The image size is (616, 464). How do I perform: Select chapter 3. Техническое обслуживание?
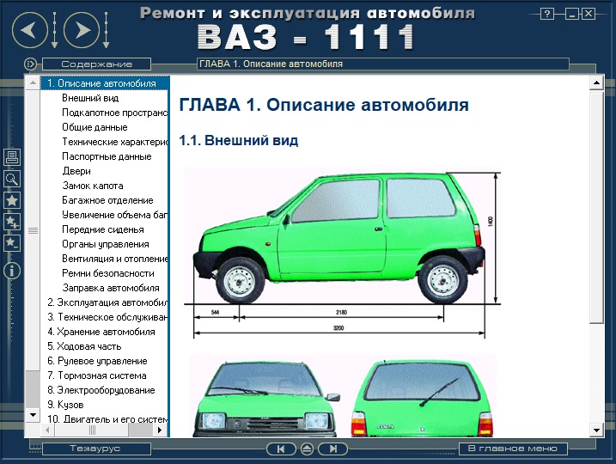(107, 317)
